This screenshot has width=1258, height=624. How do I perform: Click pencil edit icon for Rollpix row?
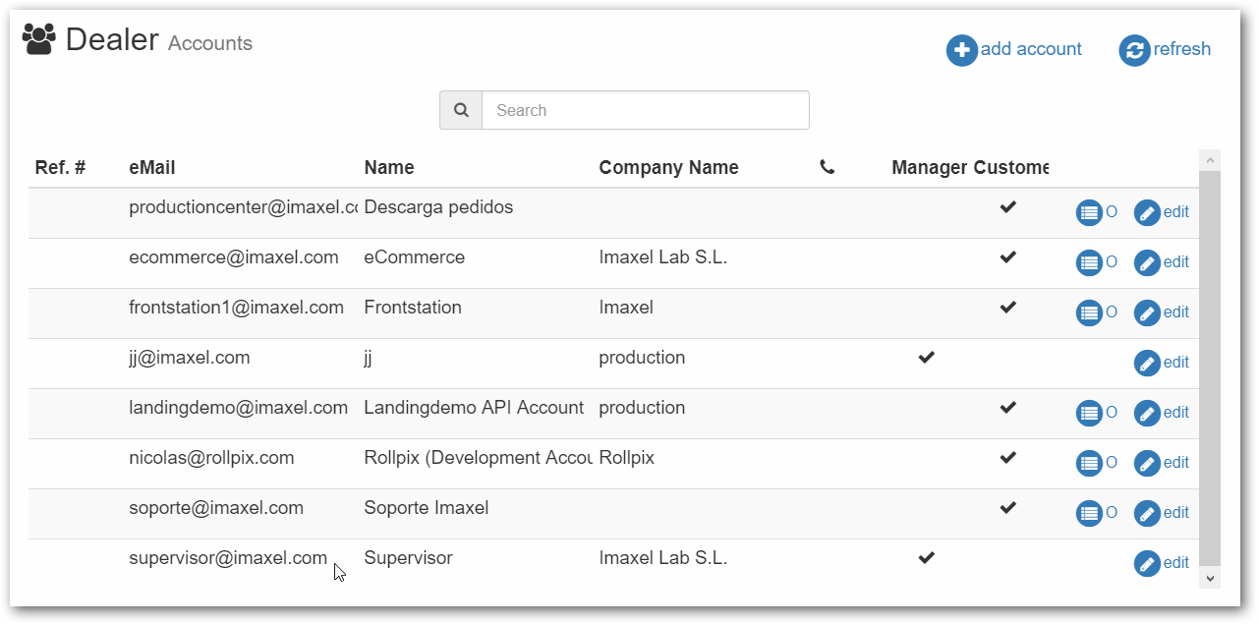1147,463
